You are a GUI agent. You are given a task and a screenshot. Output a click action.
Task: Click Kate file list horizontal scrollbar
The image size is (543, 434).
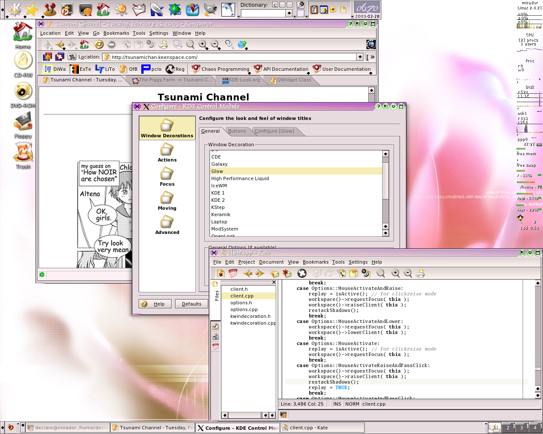tap(248, 415)
